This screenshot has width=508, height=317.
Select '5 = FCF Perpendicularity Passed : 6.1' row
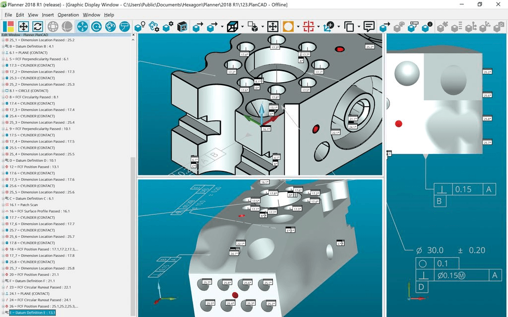(39, 59)
